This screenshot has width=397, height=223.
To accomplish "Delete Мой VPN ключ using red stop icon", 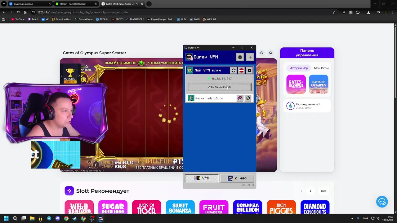I will (x=241, y=70).
